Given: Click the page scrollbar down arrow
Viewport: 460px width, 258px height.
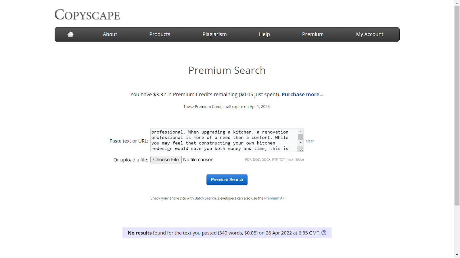Looking at the screenshot, I should click(x=457, y=255).
